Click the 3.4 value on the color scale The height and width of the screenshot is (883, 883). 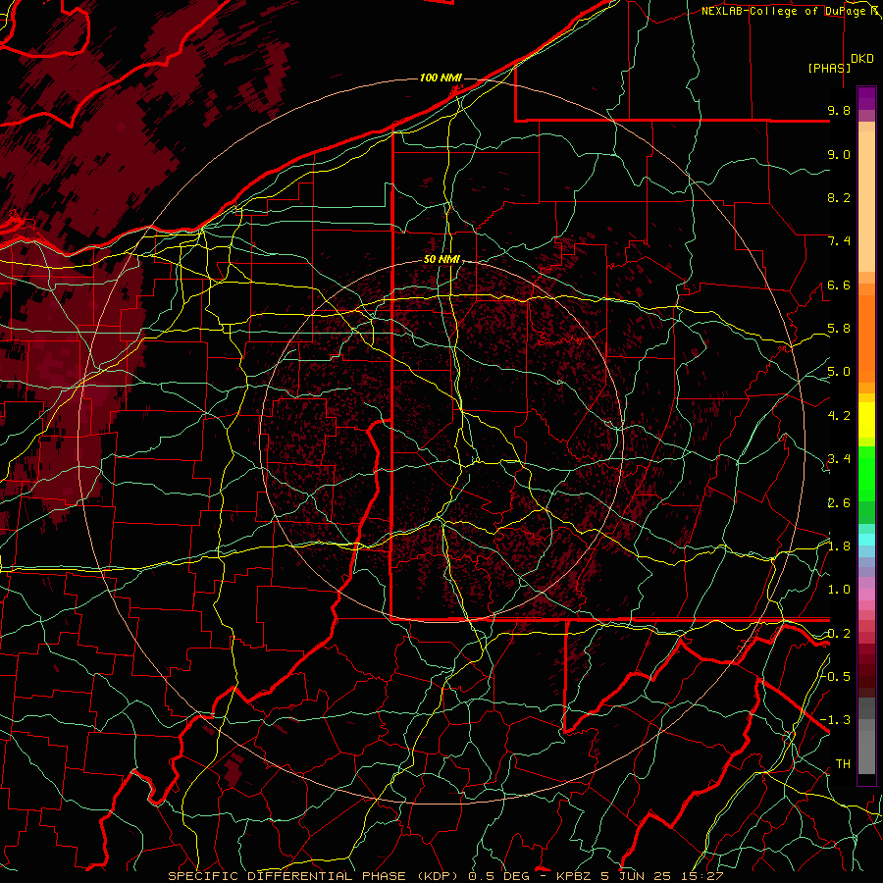[839, 459]
